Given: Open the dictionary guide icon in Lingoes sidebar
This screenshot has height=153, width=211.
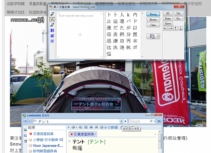Looking at the screenshot, I should (x=25, y=130).
